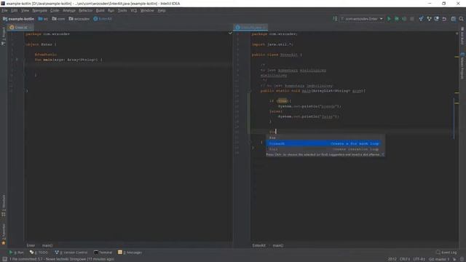Click the EnterAlt class breadcrumb

pos(103,19)
